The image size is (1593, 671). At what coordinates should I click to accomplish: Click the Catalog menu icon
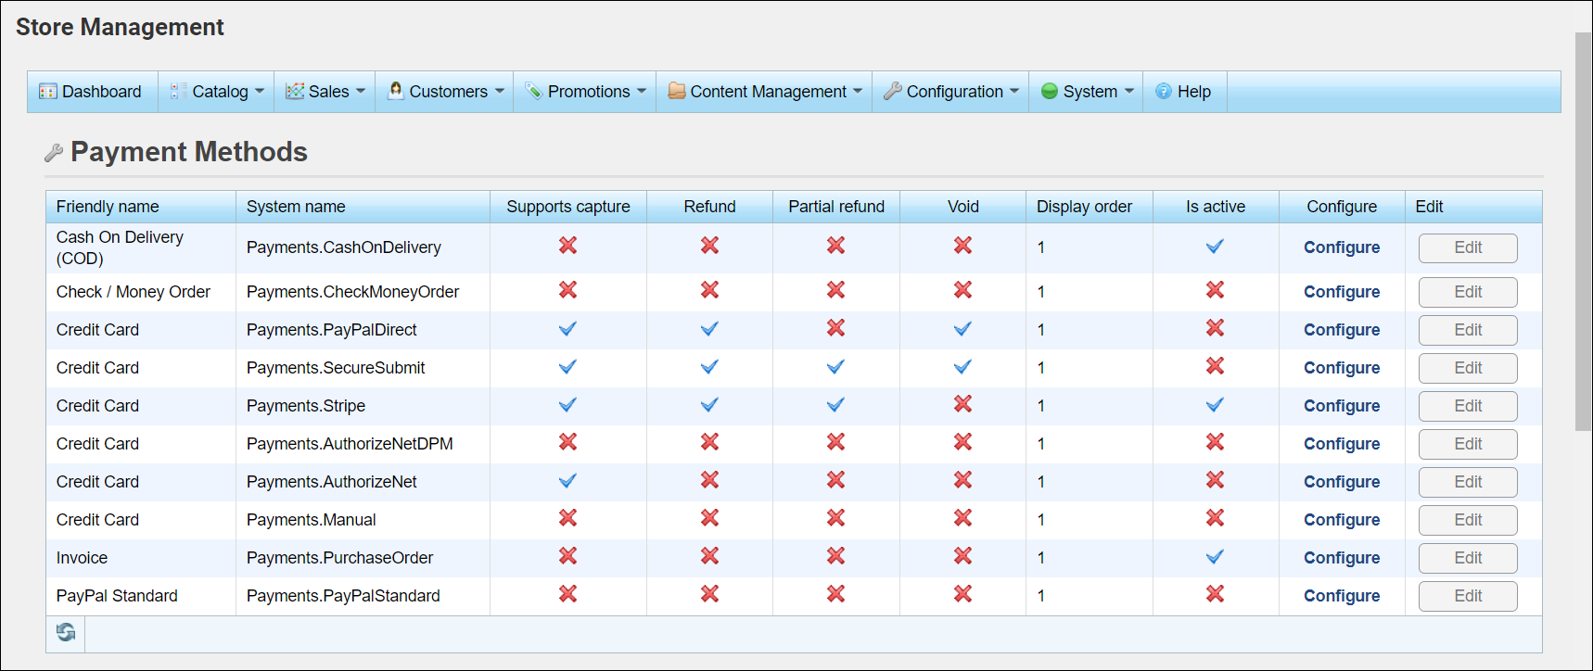[178, 91]
